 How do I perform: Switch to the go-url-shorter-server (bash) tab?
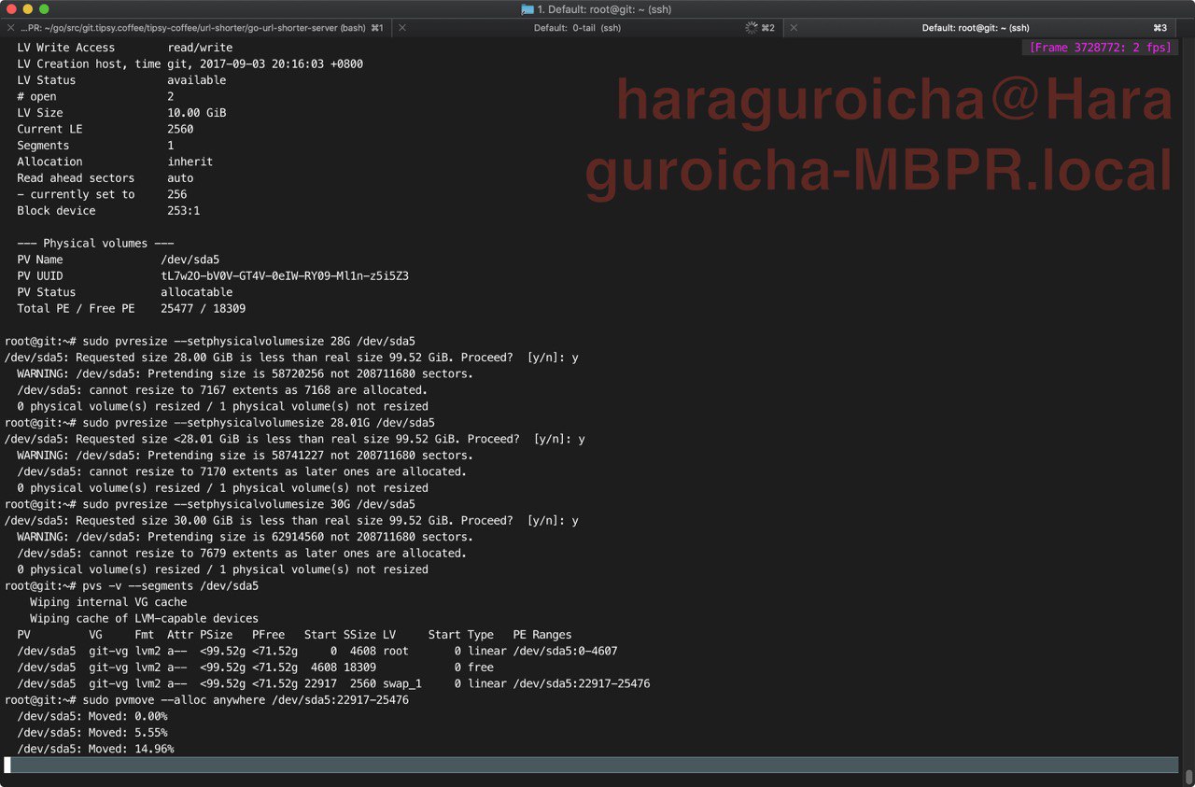196,28
